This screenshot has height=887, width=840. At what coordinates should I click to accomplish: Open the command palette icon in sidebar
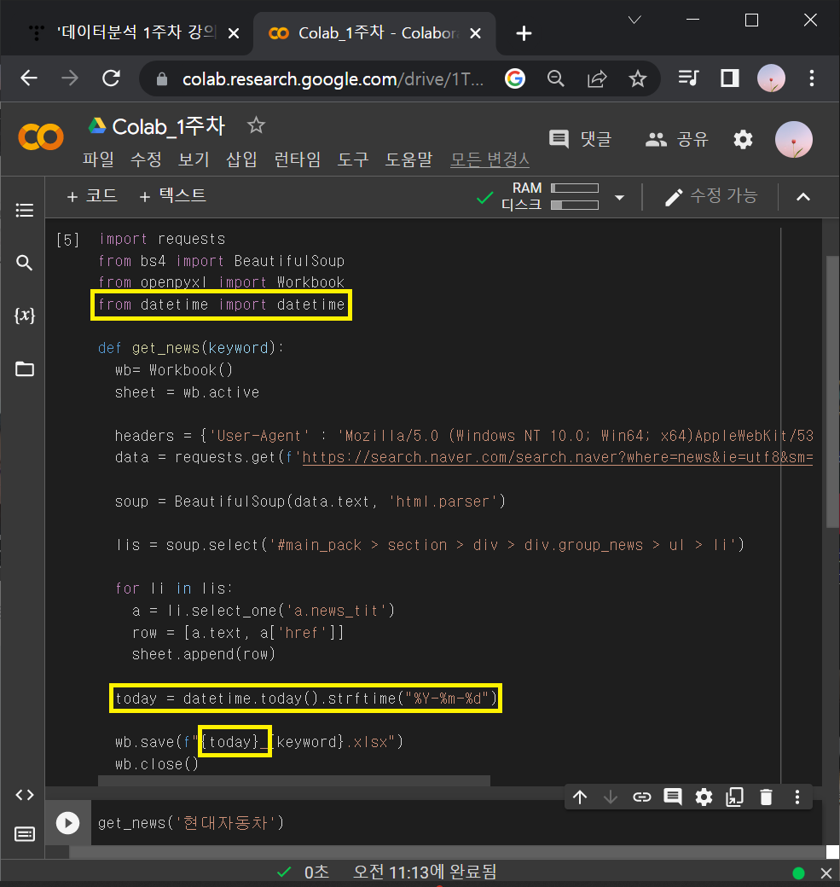25,834
